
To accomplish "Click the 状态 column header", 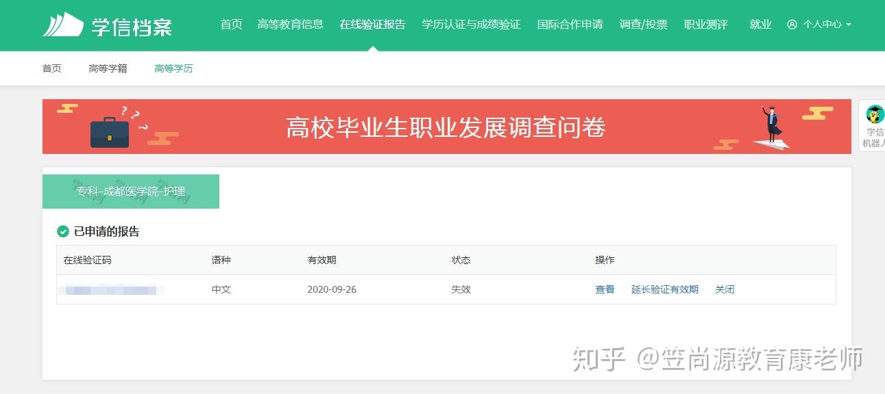I will (461, 260).
